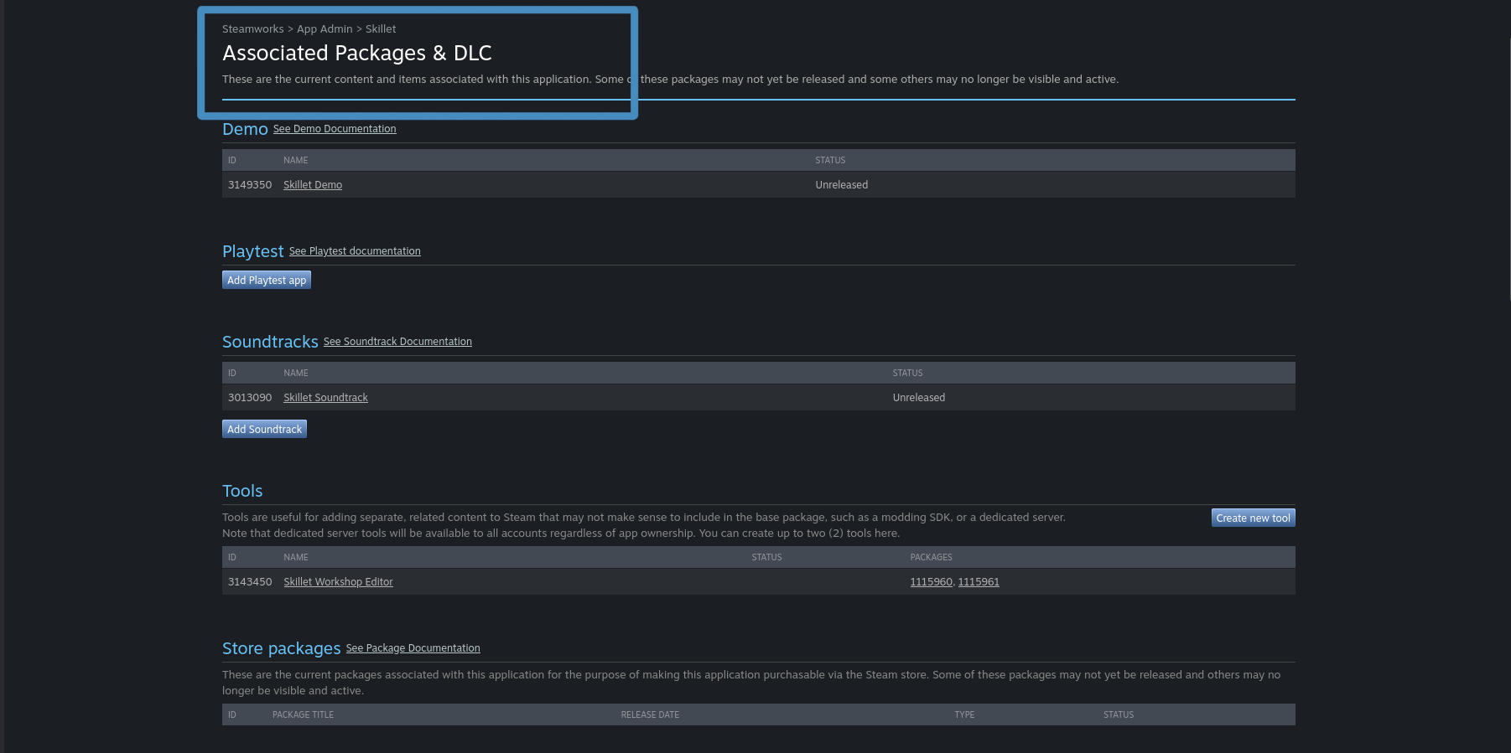Viewport: 1511px width, 753px height.
Task: Click the Associated Packages & DLC heading
Action: (356, 54)
